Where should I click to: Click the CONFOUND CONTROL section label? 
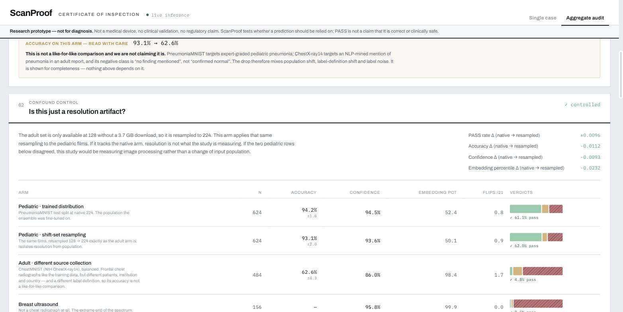pos(53,103)
